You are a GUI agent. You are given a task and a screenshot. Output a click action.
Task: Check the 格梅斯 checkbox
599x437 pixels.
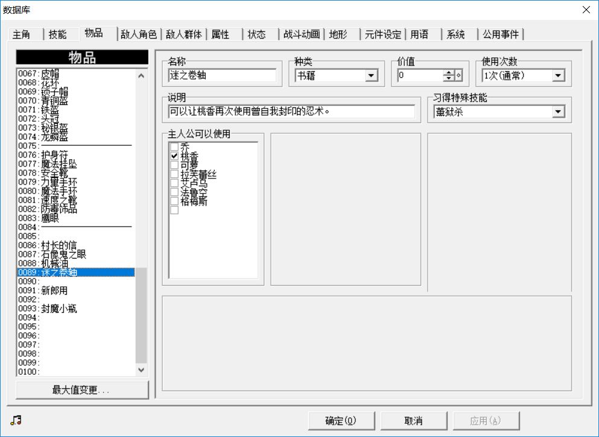point(175,201)
